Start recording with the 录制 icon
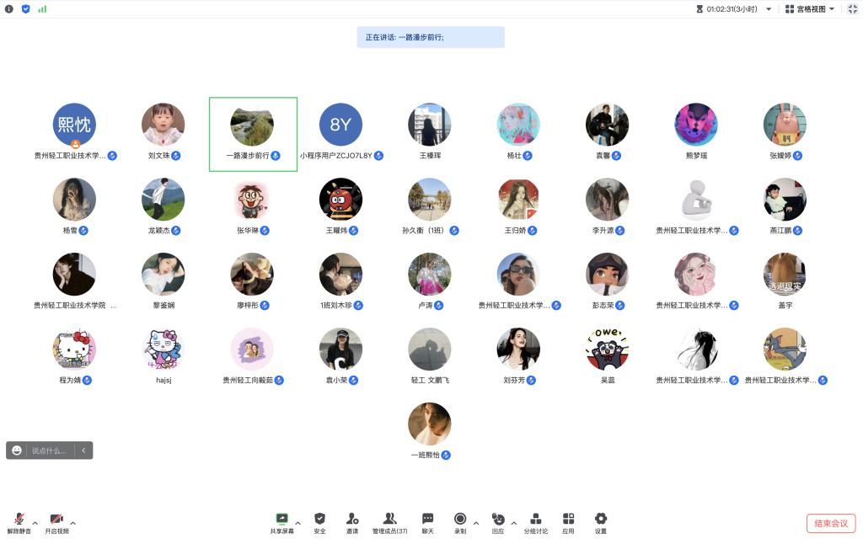Image resolution: width=863 pixels, height=539 pixels. 460,522
